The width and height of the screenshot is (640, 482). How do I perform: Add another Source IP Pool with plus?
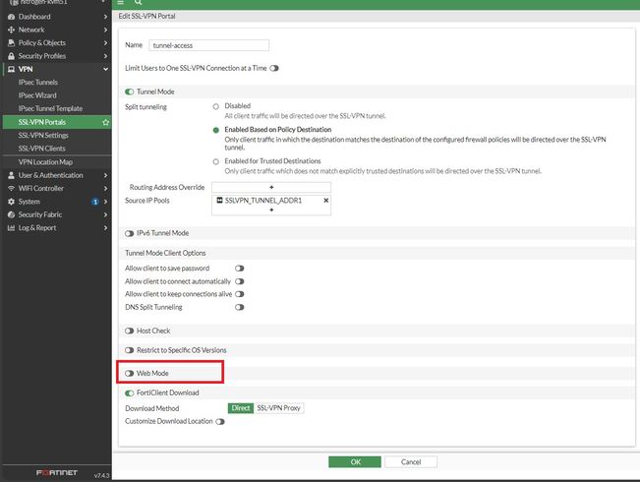[x=271, y=210]
